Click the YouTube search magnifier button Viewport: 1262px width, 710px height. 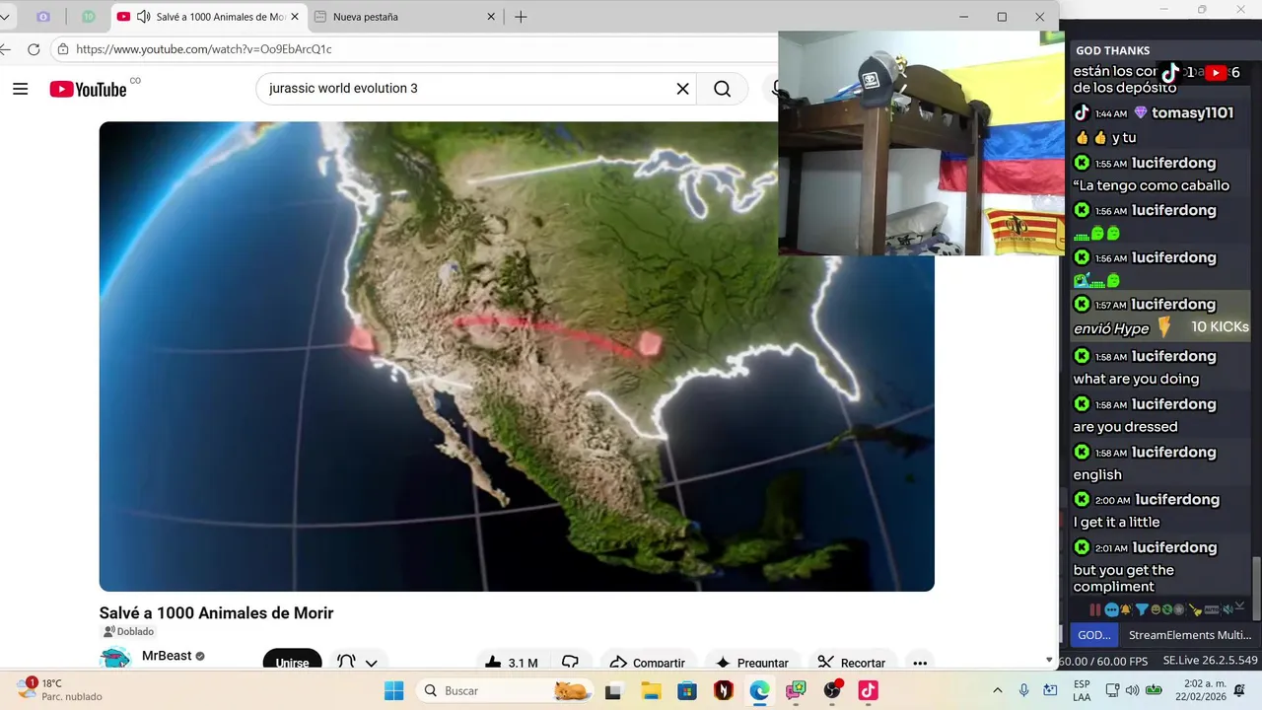pyautogui.click(x=723, y=89)
